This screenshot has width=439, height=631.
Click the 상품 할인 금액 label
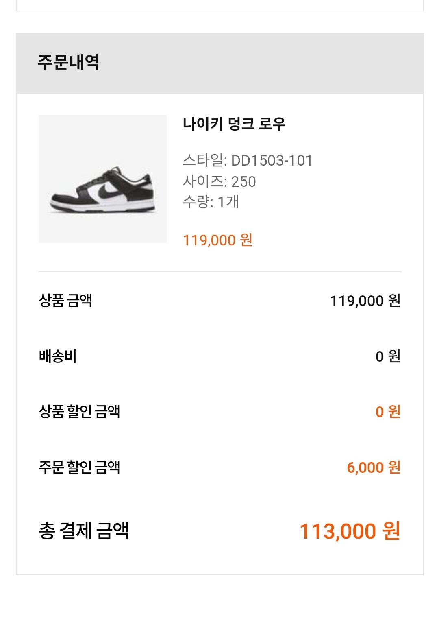click(x=79, y=411)
